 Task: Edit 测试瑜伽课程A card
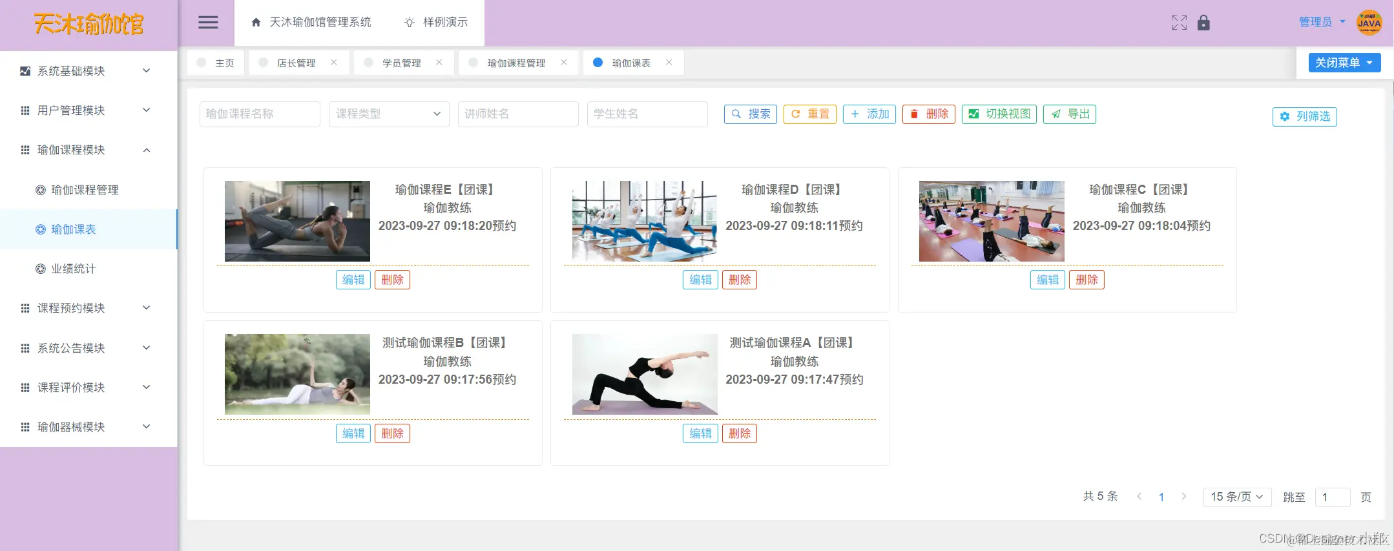tap(700, 433)
